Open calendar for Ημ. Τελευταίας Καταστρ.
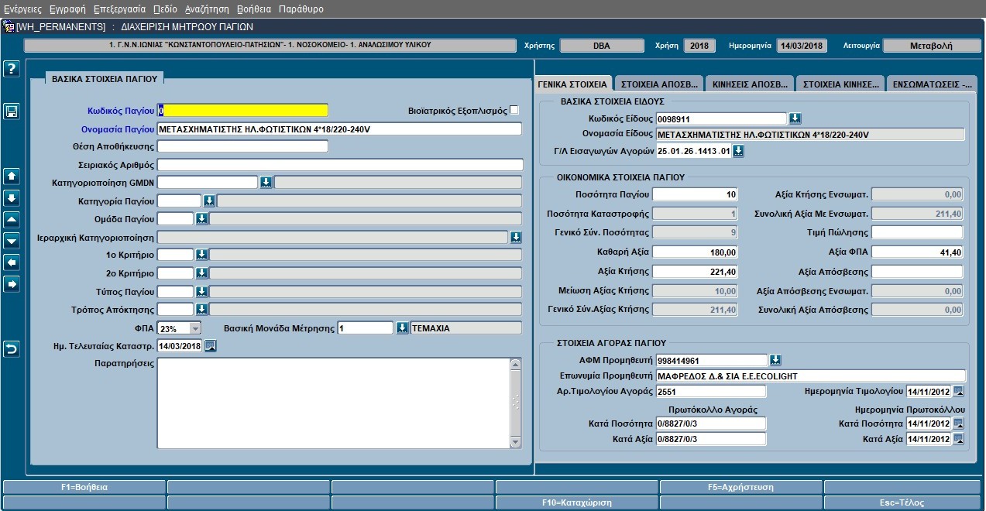This screenshot has height=511, width=986. (x=210, y=346)
